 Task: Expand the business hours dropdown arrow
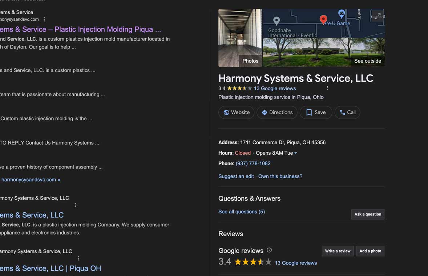pyautogui.click(x=296, y=153)
